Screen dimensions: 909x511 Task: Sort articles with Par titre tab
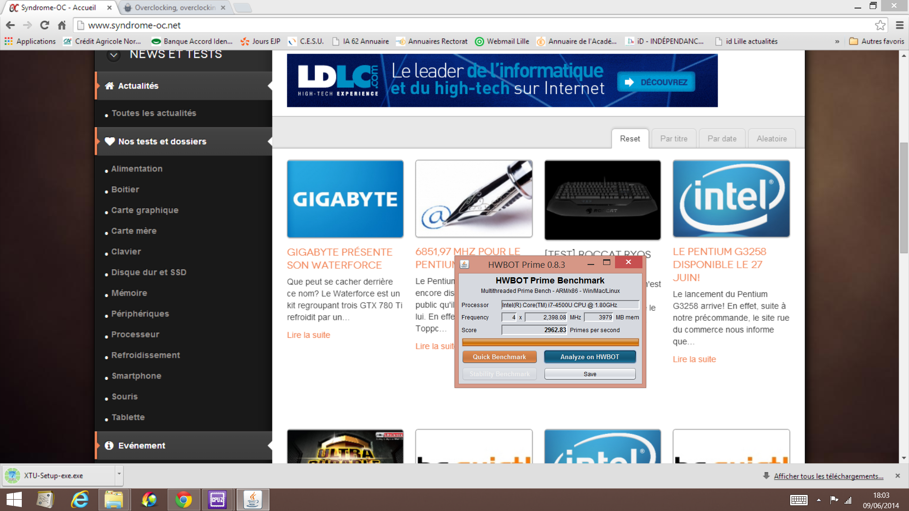pos(674,139)
